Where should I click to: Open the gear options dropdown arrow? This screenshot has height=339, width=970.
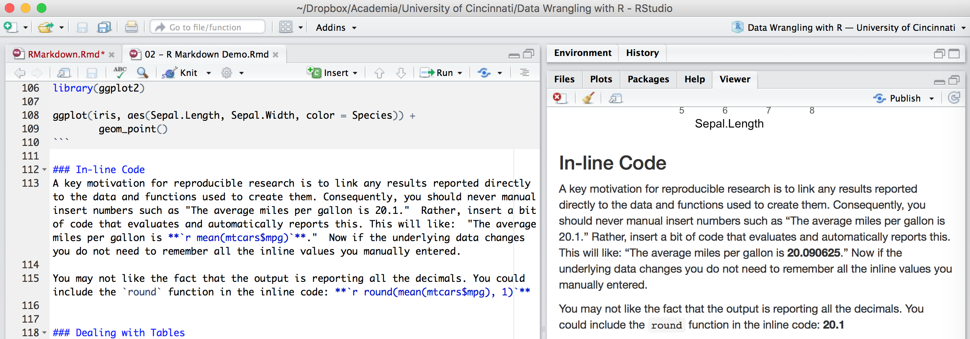point(242,73)
